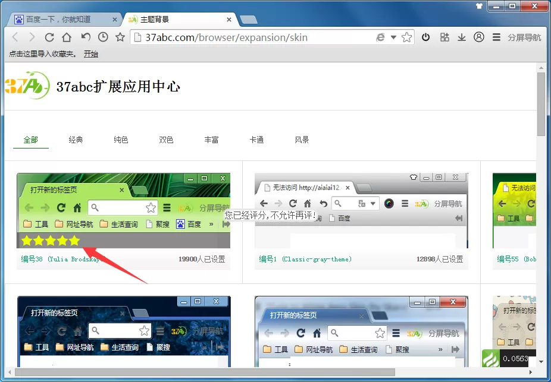Click the green accelerator widget showing 0.0563
The width and height of the screenshot is (551, 382).
click(509, 358)
